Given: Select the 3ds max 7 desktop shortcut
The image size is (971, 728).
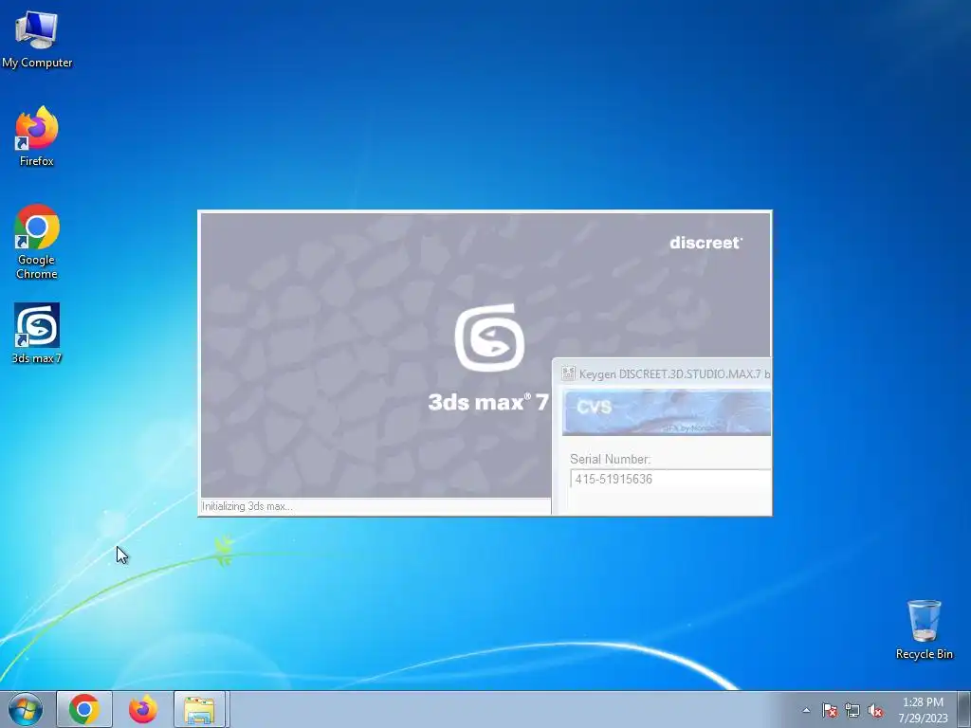Looking at the screenshot, I should 37,333.
